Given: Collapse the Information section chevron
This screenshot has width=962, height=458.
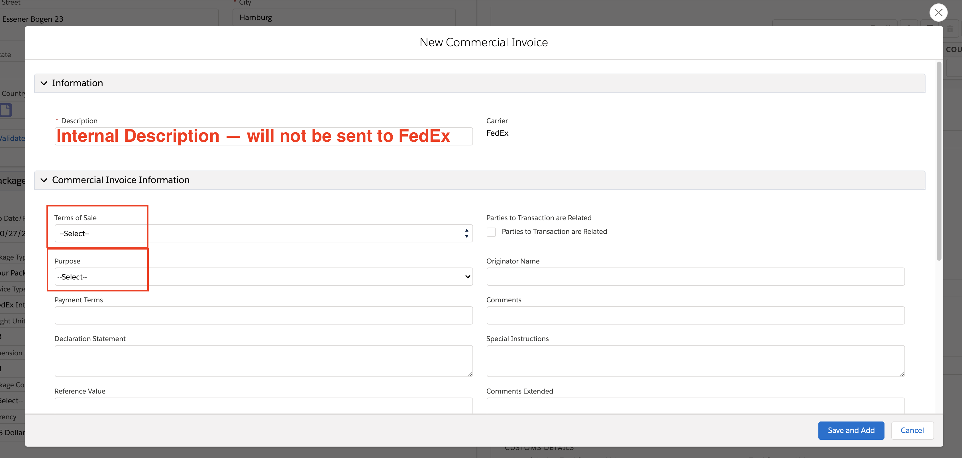Looking at the screenshot, I should click(x=44, y=83).
